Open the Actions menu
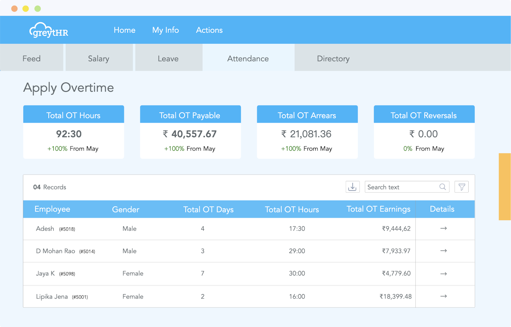Image resolution: width=511 pixels, height=327 pixels. (x=209, y=30)
